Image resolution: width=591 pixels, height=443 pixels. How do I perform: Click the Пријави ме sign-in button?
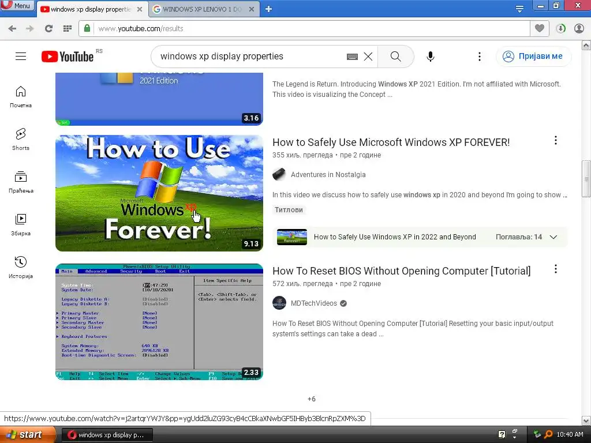coord(534,57)
